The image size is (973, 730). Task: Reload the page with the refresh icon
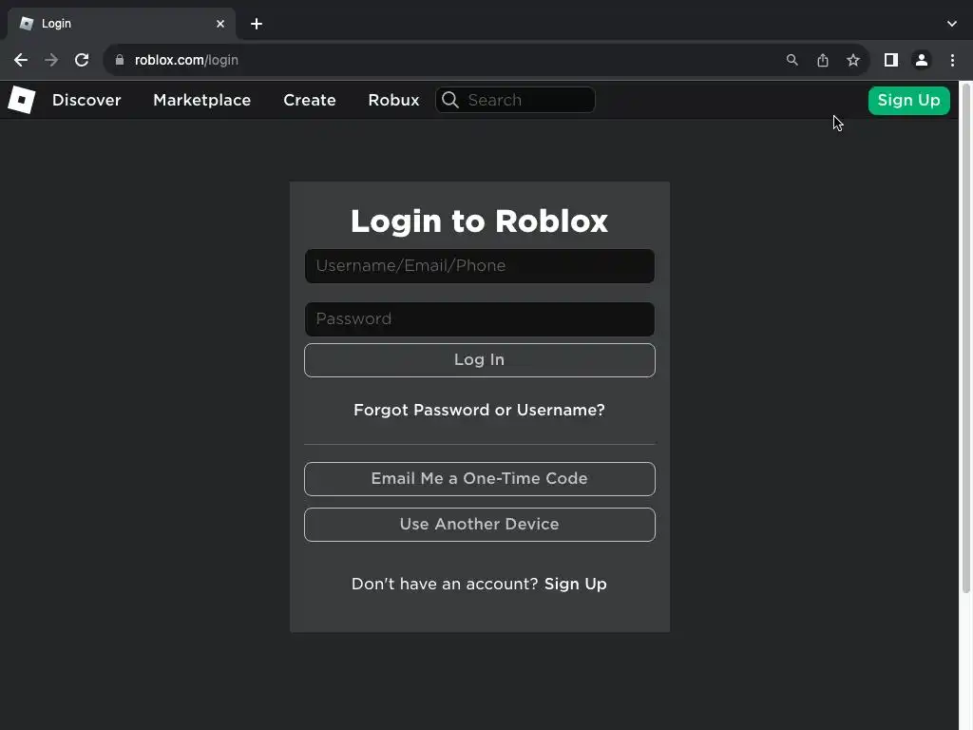pos(82,60)
